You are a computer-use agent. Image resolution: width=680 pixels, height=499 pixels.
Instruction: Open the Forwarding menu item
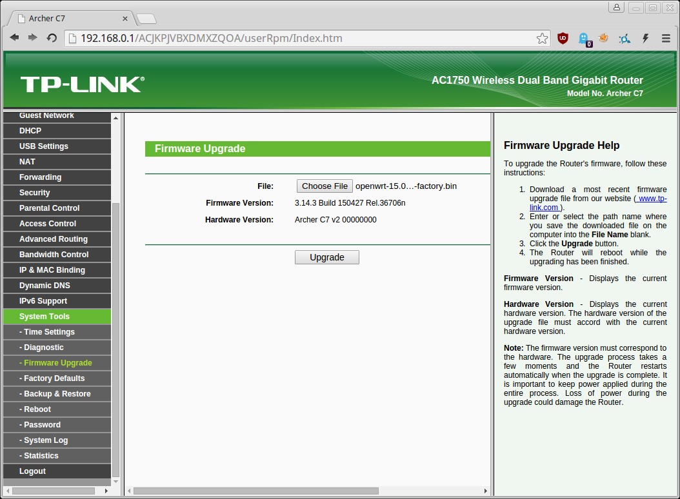57,177
